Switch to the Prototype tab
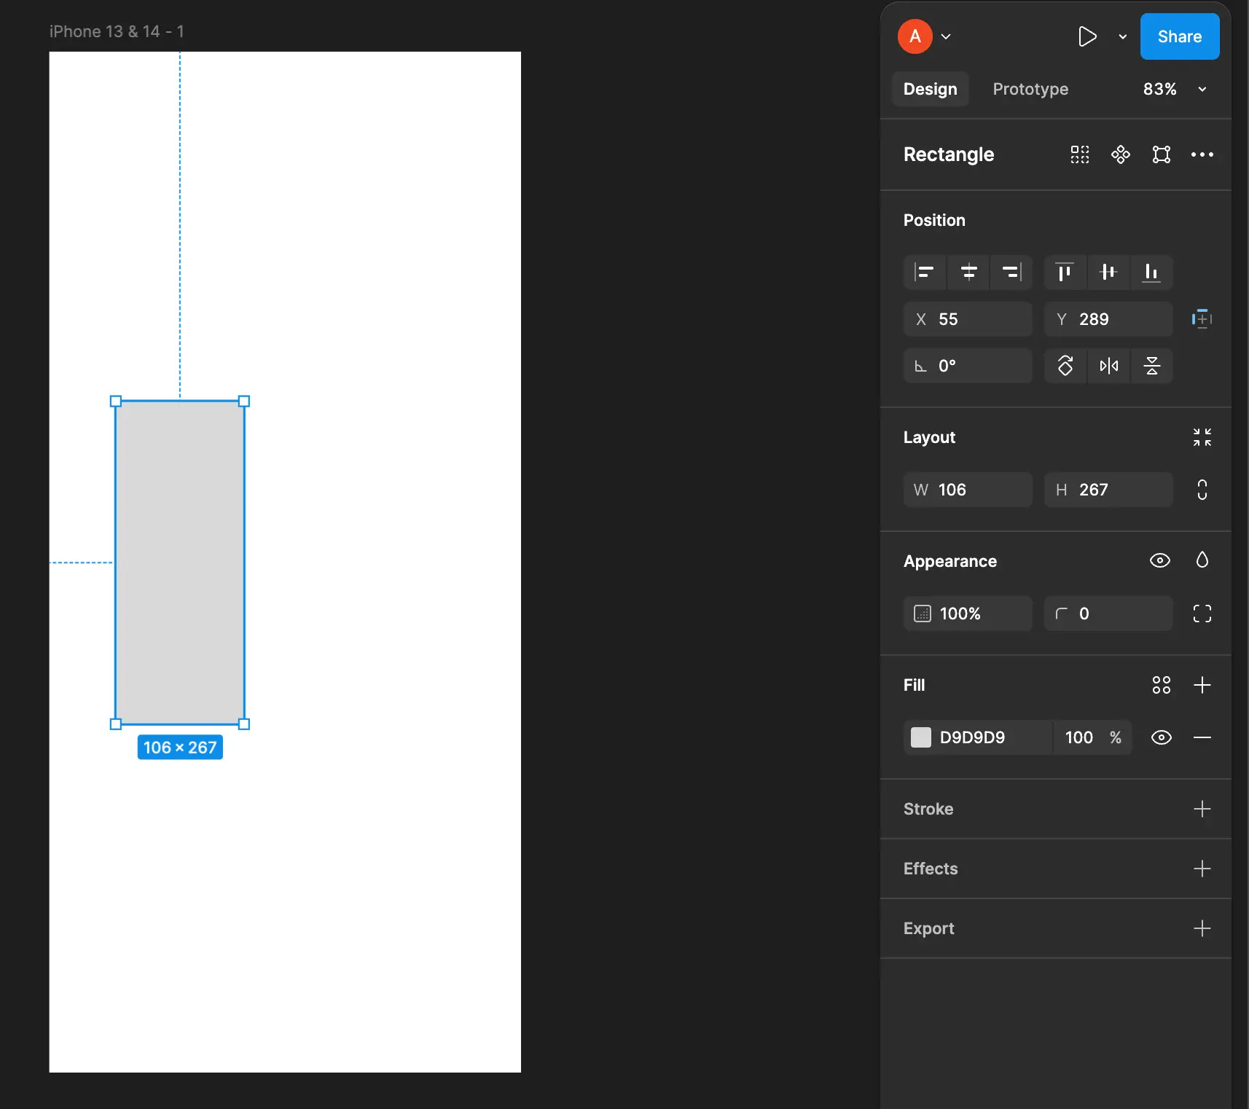1249x1109 pixels. pos(1030,89)
